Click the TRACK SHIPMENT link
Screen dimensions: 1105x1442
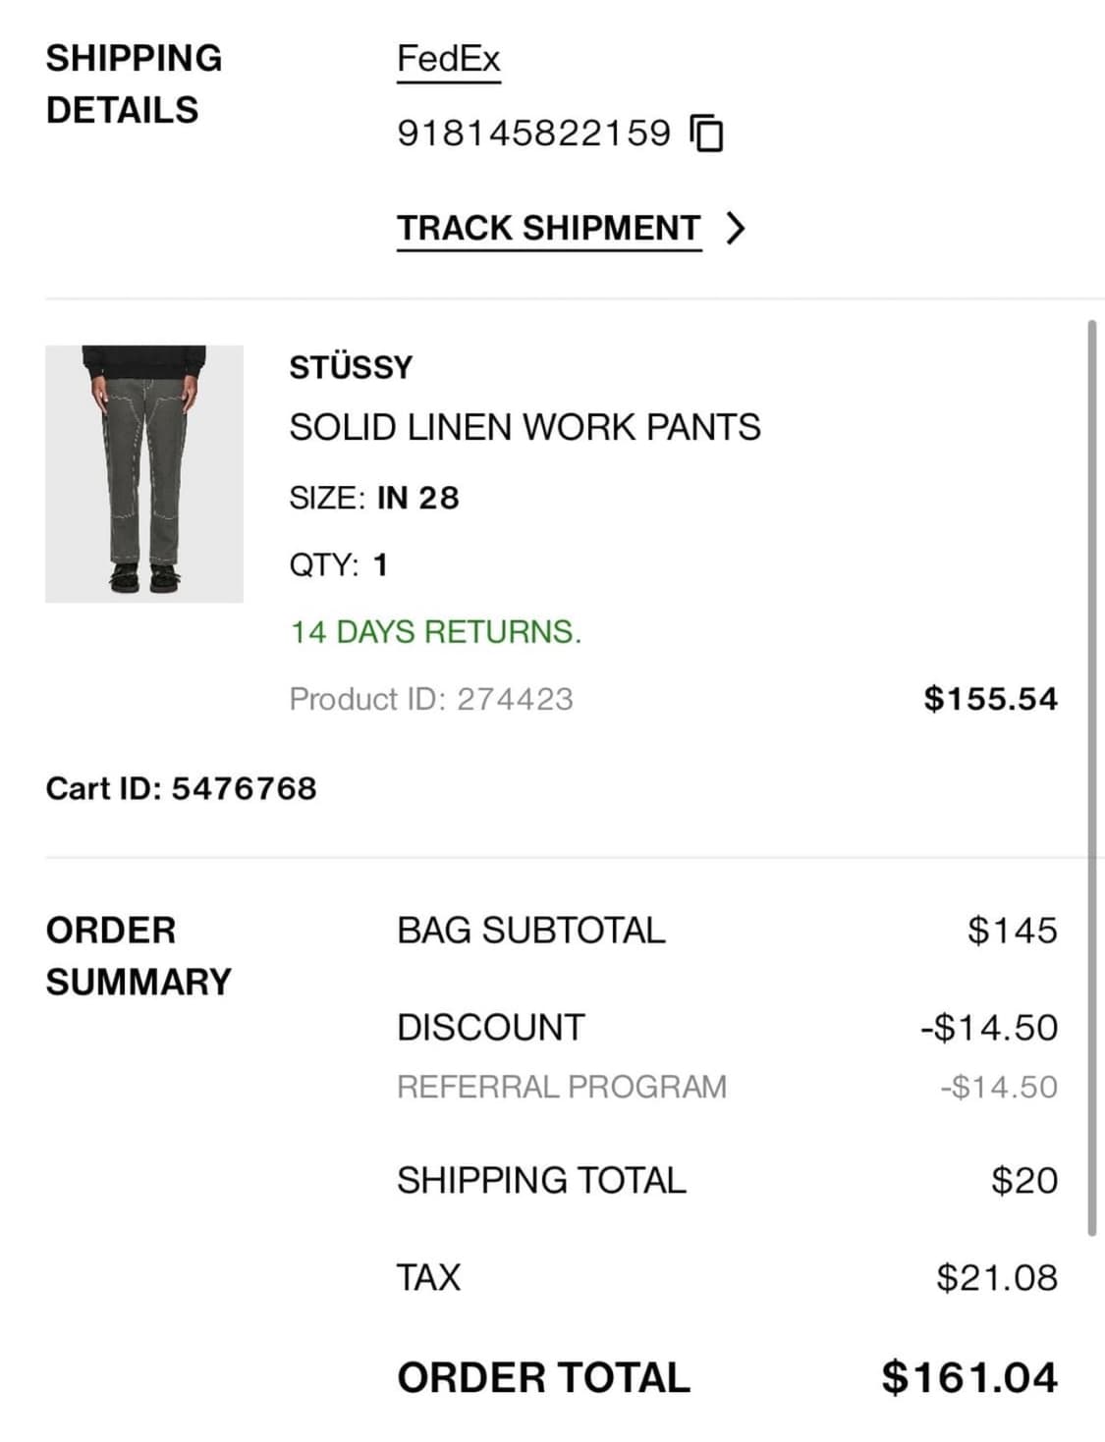click(x=548, y=228)
